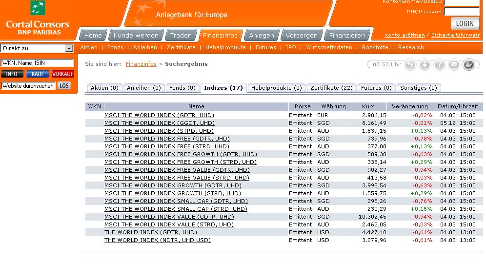Viewport: 486px width, 264px height.
Task: Click the LOS search button
Action: 64,86
